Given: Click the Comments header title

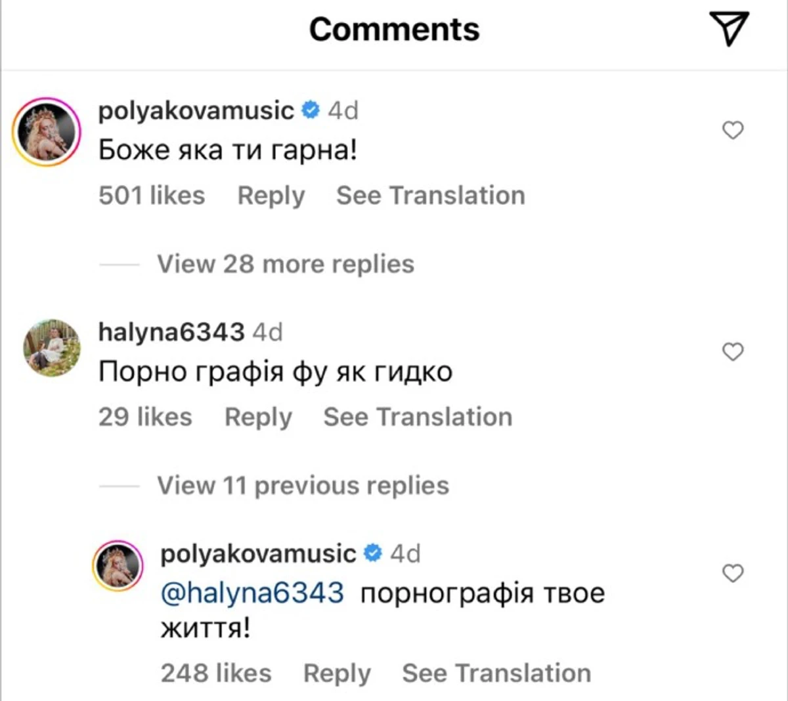Looking at the screenshot, I should point(394,29).
